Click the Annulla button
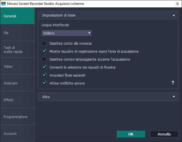The width and height of the screenshot is (182, 142). click(164, 134)
